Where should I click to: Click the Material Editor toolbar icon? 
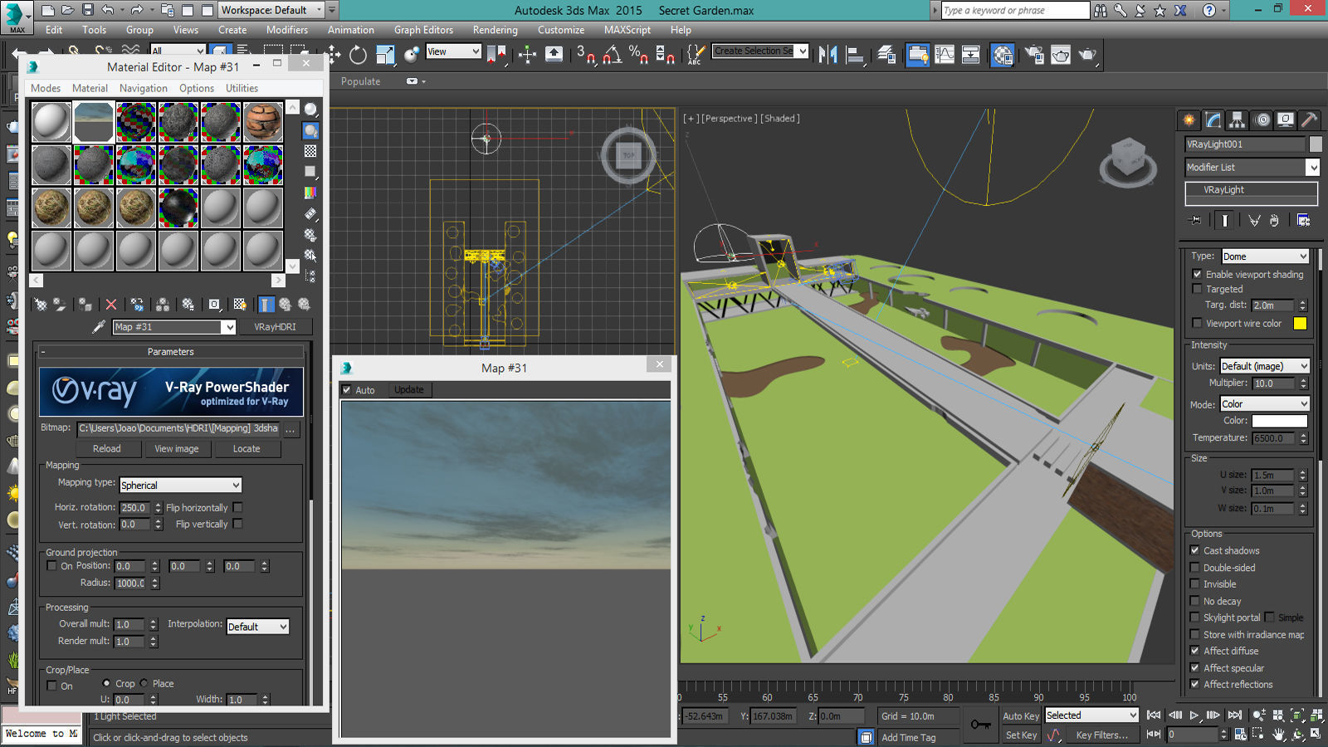click(1003, 55)
